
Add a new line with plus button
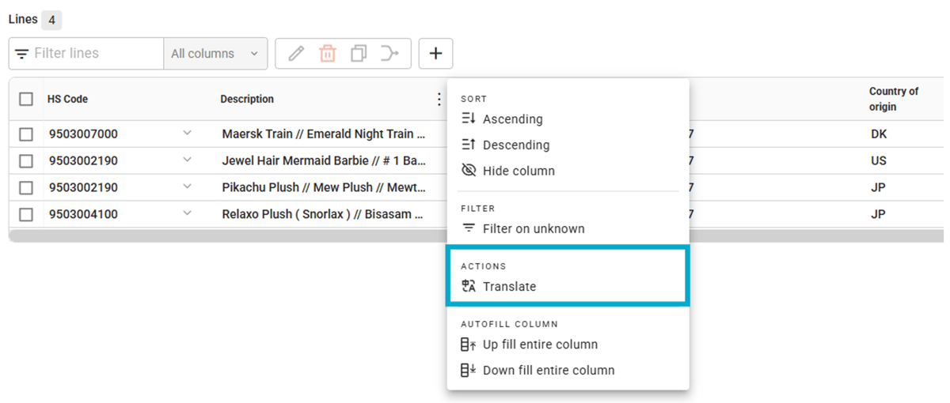(x=435, y=54)
